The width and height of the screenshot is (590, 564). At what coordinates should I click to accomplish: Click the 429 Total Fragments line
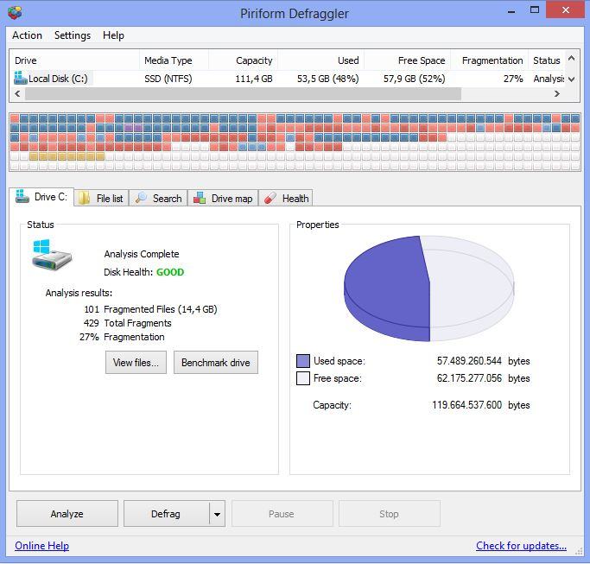tap(127, 323)
